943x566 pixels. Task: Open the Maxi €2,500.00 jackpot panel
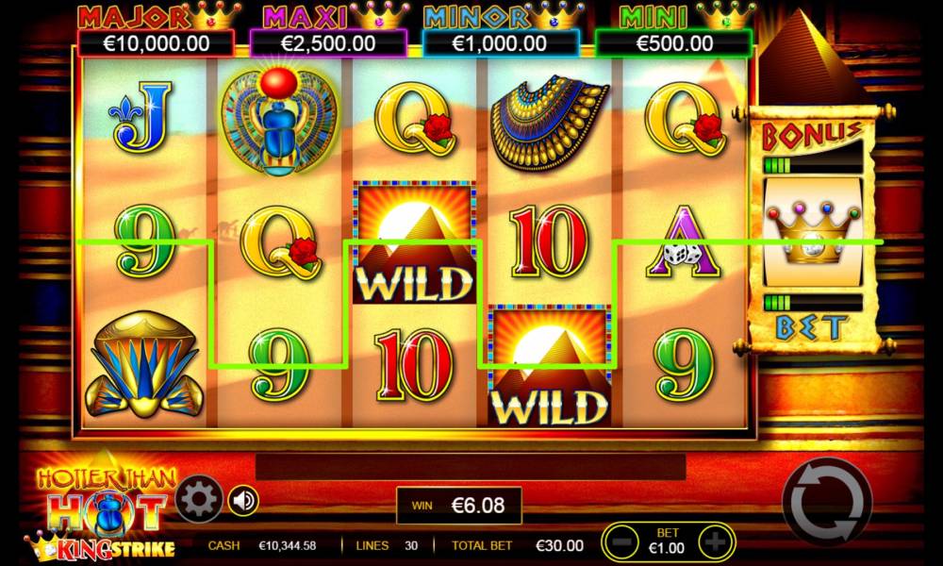(328, 44)
